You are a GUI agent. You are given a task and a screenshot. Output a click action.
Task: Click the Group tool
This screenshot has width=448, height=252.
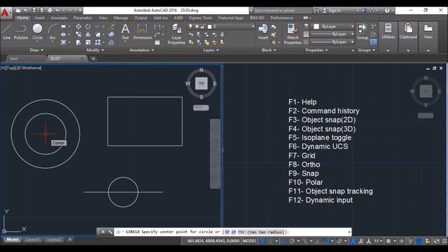[x=363, y=31]
